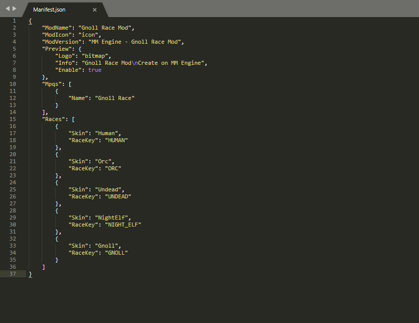Screen dimensions: 419x323
Task: Click the "HUMAN" RaceKey value
Action: (115, 140)
